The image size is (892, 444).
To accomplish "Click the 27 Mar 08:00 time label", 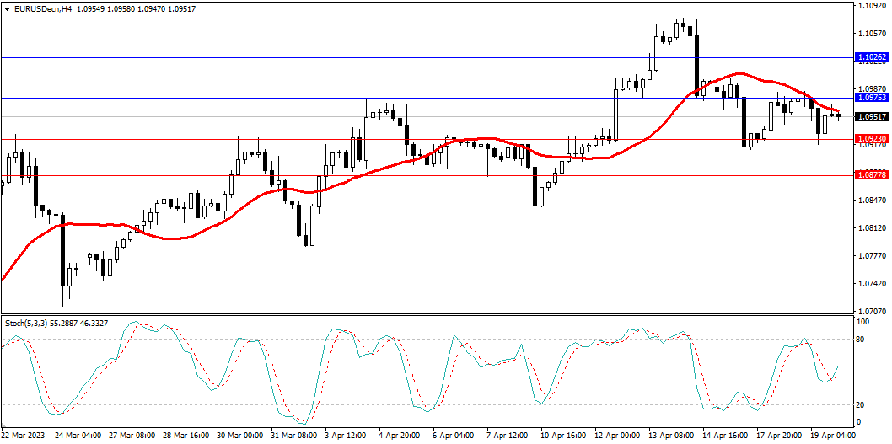I will click(132, 436).
